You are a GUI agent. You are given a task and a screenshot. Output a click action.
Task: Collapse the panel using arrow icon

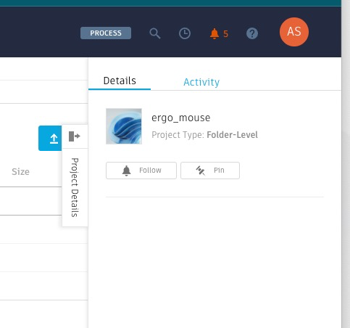[75, 136]
